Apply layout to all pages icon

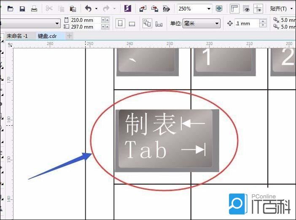[x=147, y=24]
